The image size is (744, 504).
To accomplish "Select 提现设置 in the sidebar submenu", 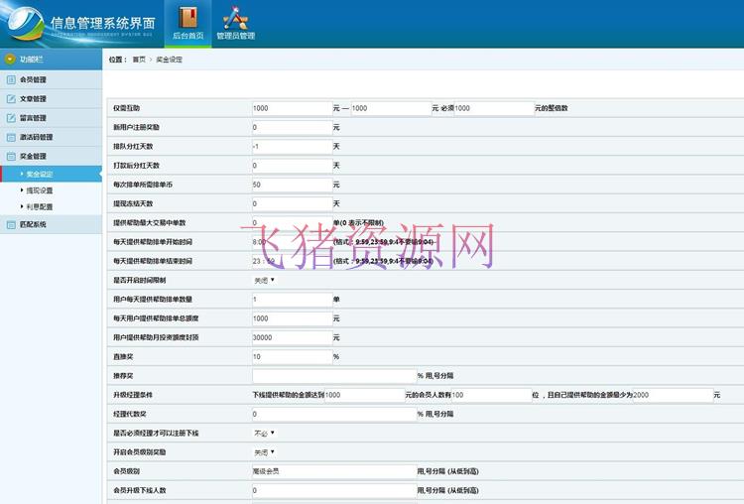I will coord(40,190).
